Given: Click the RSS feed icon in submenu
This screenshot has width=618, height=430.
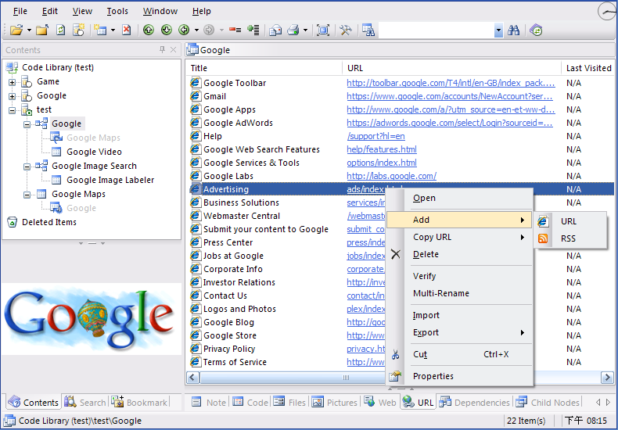Looking at the screenshot, I should pyautogui.click(x=543, y=238).
